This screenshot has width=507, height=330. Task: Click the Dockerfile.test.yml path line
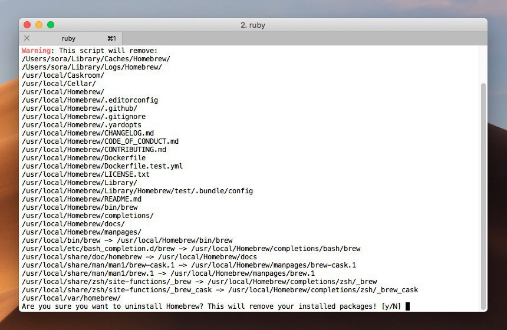pos(102,166)
